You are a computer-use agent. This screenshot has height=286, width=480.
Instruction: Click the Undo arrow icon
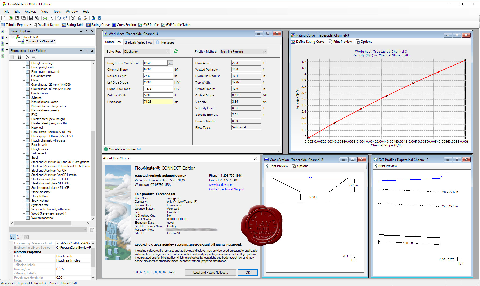pos(59,18)
